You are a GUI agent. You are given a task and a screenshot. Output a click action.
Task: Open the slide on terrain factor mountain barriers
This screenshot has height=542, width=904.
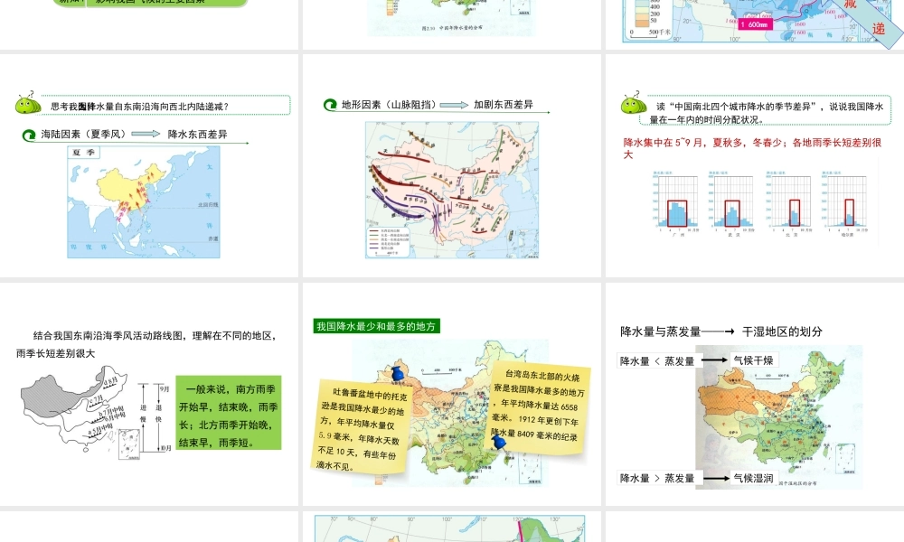452,165
